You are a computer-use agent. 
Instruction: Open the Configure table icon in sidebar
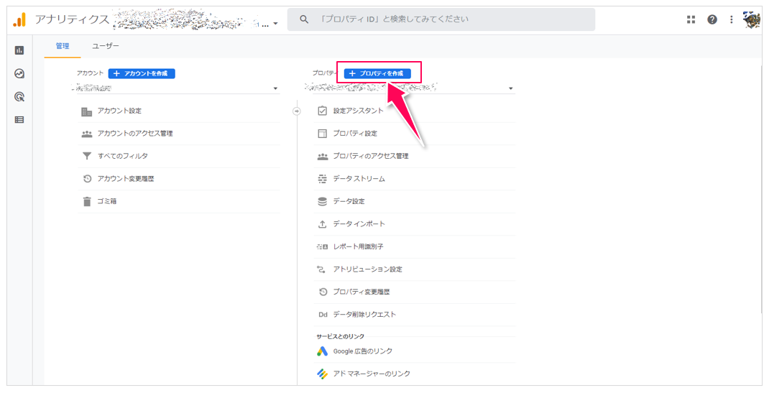pyautogui.click(x=19, y=119)
